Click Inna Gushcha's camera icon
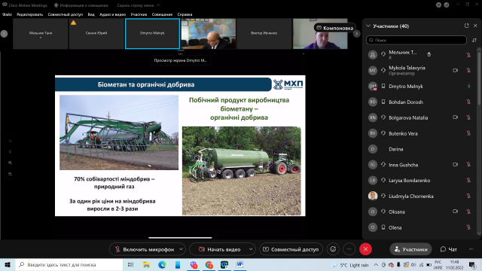 pos(455,165)
